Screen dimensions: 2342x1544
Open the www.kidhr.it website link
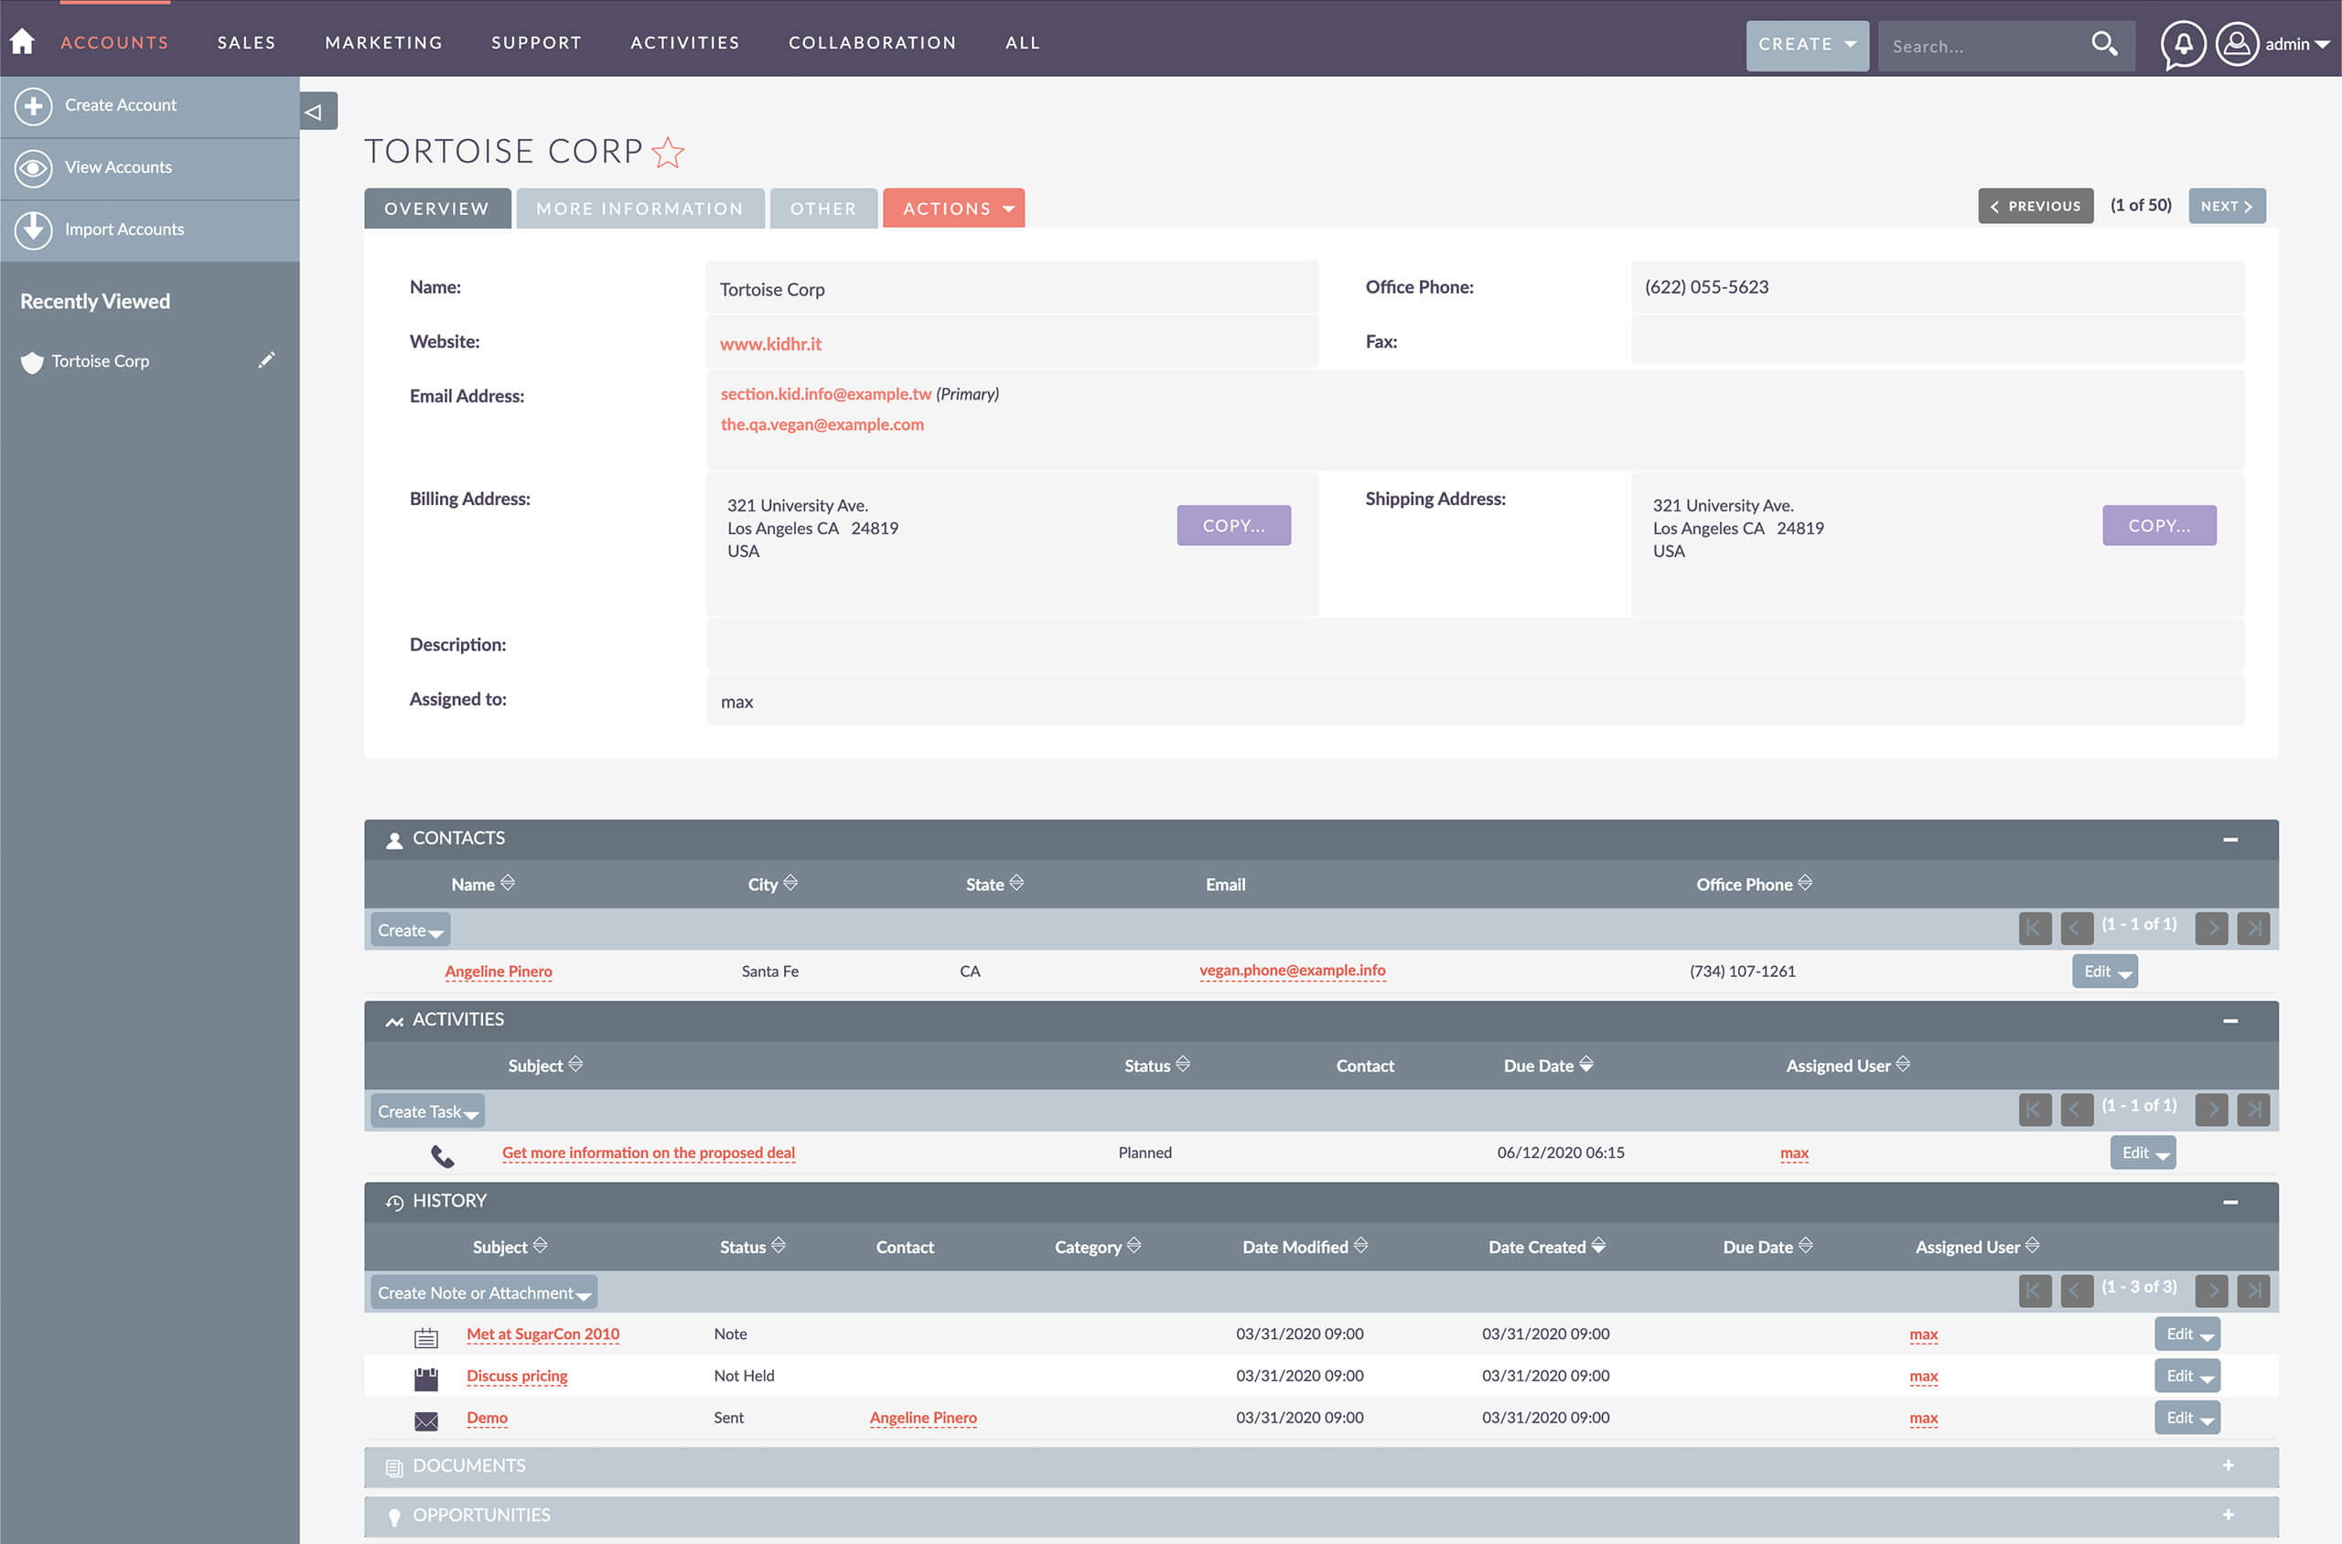(770, 344)
